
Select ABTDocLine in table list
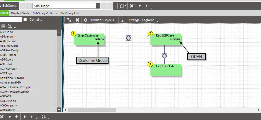(x=8, y=41)
